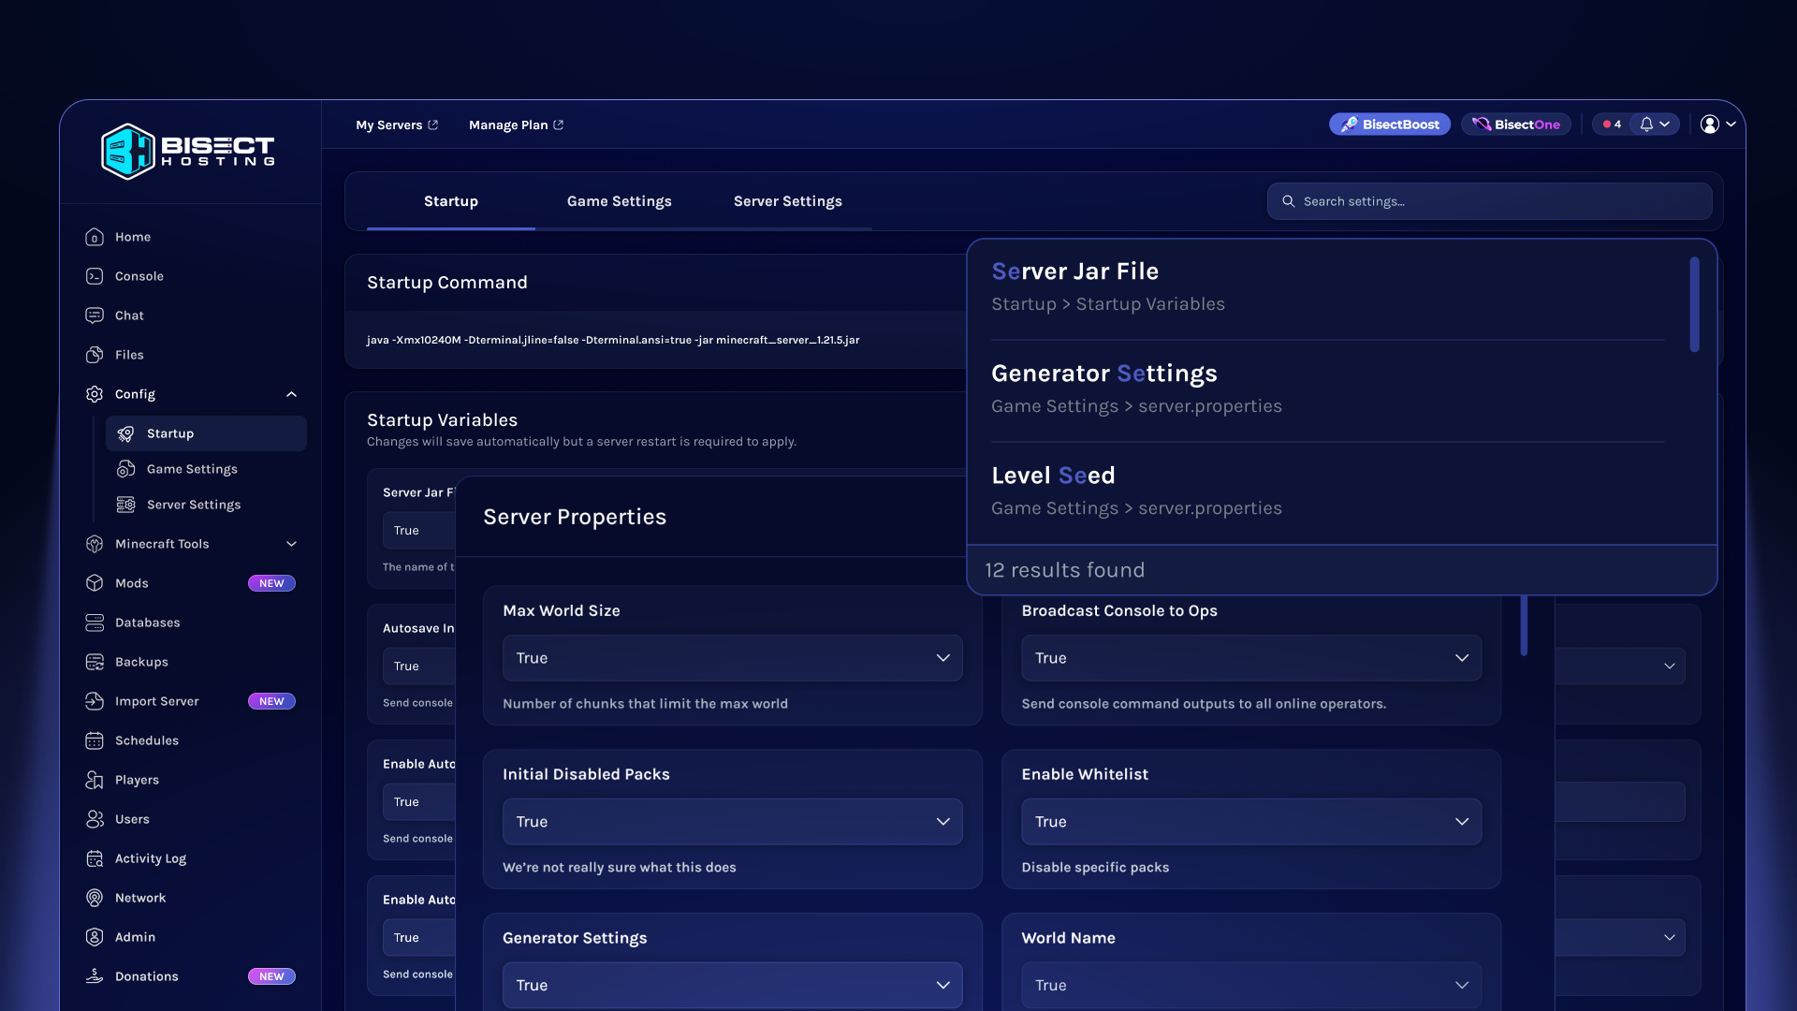Click the Files icon in sidebar
1797x1011 pixels.
[x=95, y=355]
